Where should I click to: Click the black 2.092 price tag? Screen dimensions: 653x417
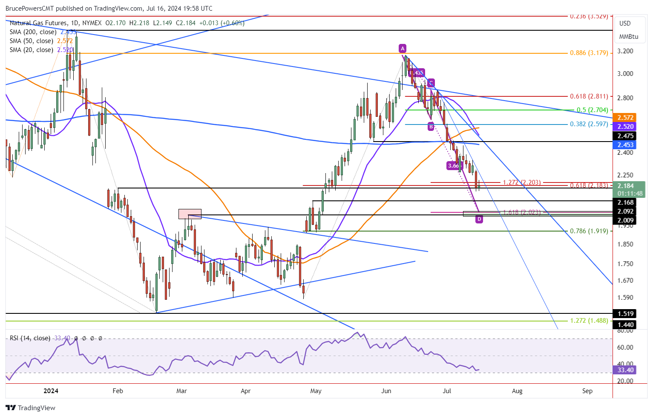point(625,211)
